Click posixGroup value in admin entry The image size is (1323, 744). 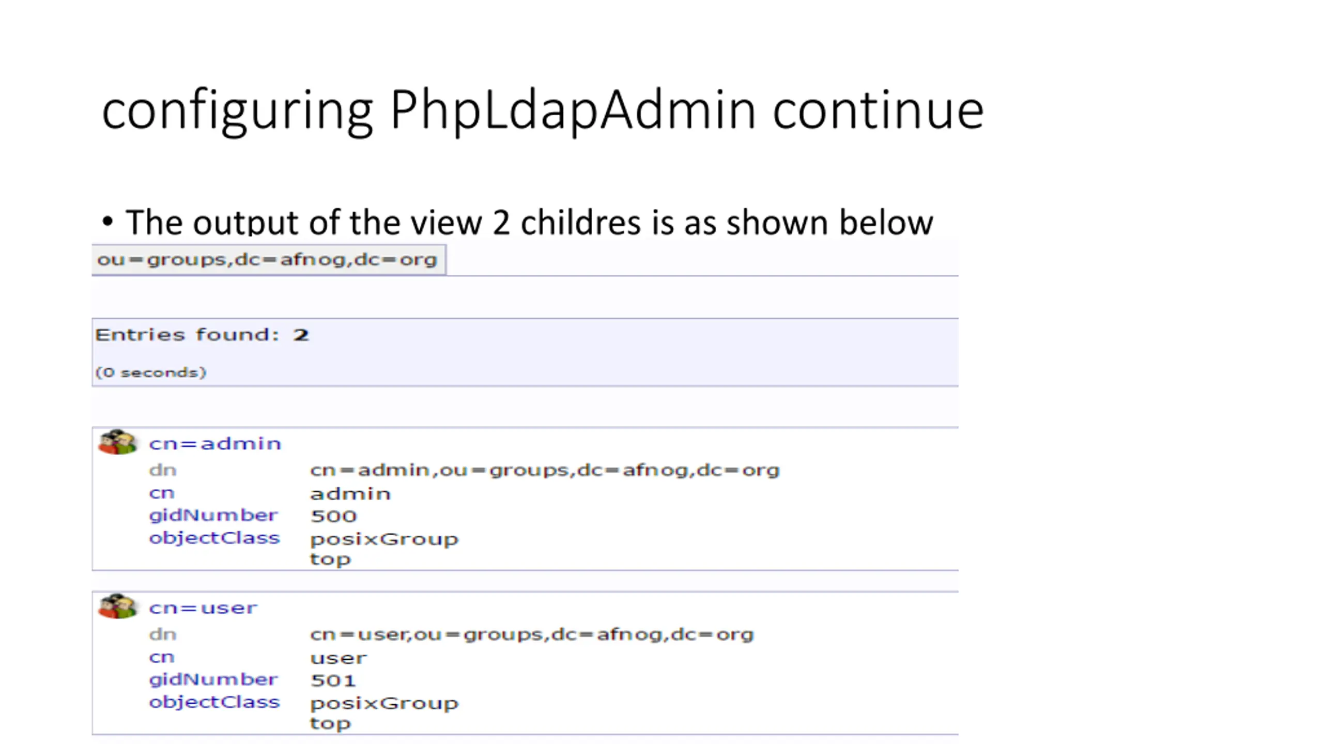[x=384, y=540]
